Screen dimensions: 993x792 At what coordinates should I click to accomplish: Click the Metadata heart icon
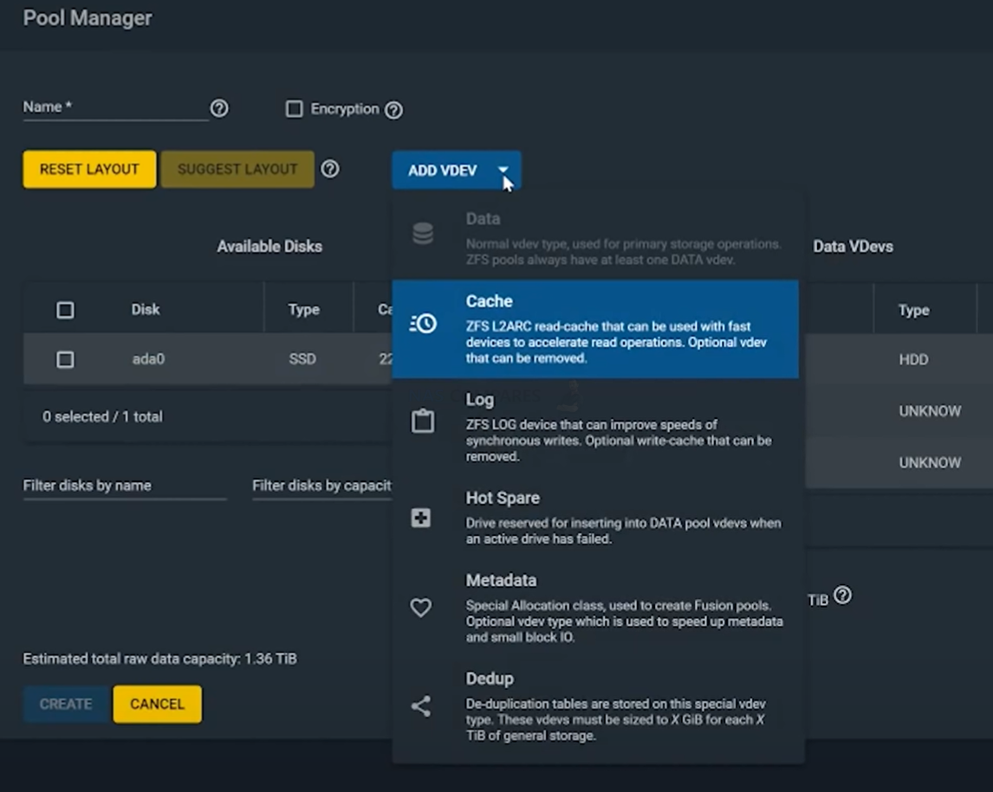pyautogui.click(x=421, y=608)
